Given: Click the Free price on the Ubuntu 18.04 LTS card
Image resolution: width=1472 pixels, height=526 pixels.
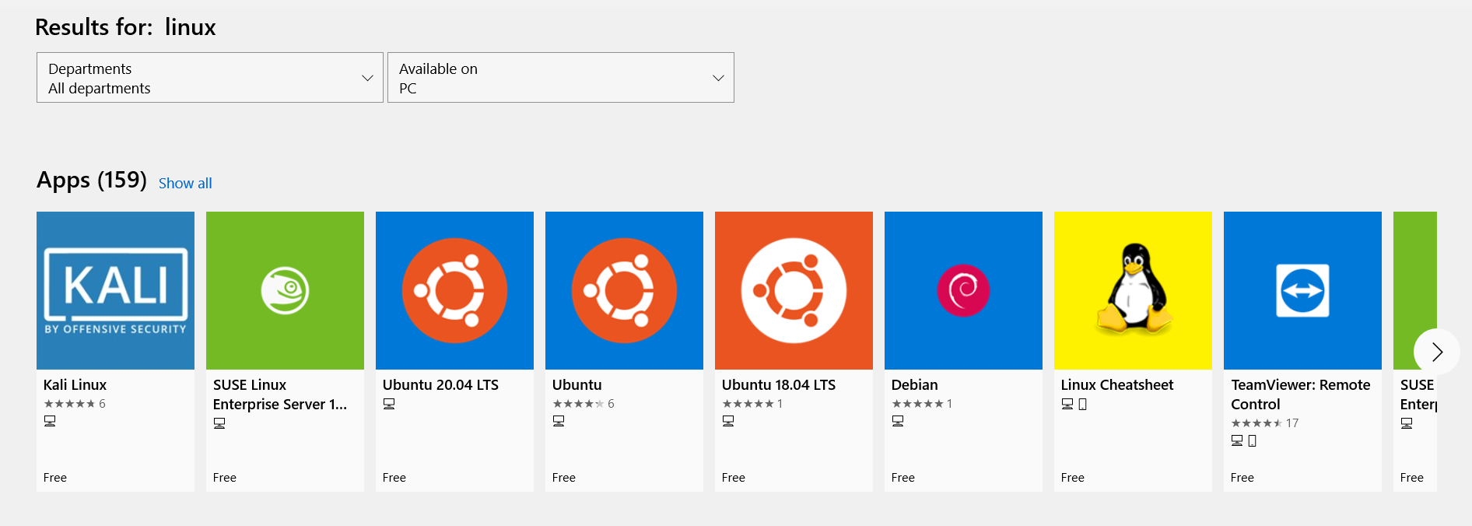Looking at the screenshot, I should pos(734,478).
